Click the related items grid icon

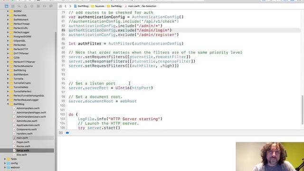tap(60, 6)
